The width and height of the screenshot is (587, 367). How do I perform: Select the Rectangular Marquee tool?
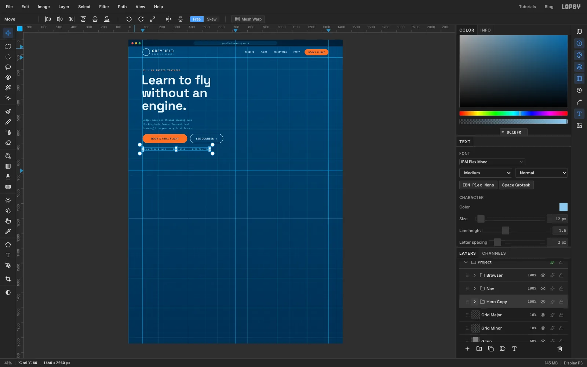tap(8, 47)
